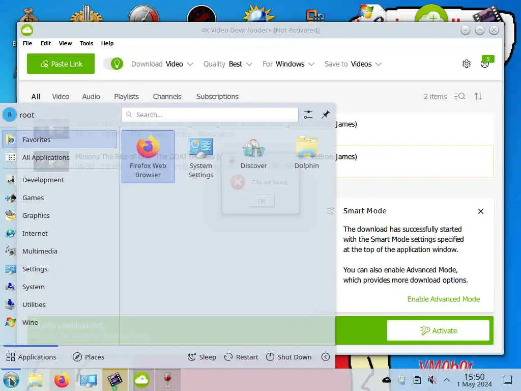Screen dimensions: 521x391
Task: Open the File menu
Action: (x=27, y=43)
